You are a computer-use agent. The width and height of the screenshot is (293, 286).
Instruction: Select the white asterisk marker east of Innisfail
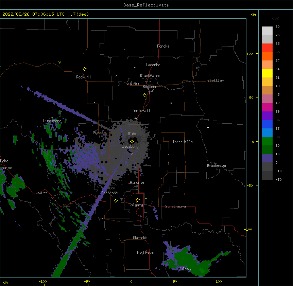171,103
